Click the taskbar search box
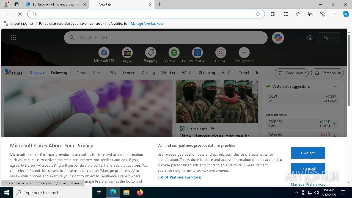The height and width of the screenshot is (198, 352). [53, 193]
